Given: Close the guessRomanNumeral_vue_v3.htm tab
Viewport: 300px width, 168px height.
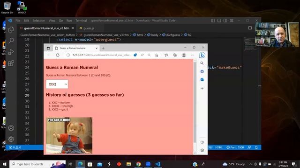Looking at the screenshot, I should coord(73,28).
